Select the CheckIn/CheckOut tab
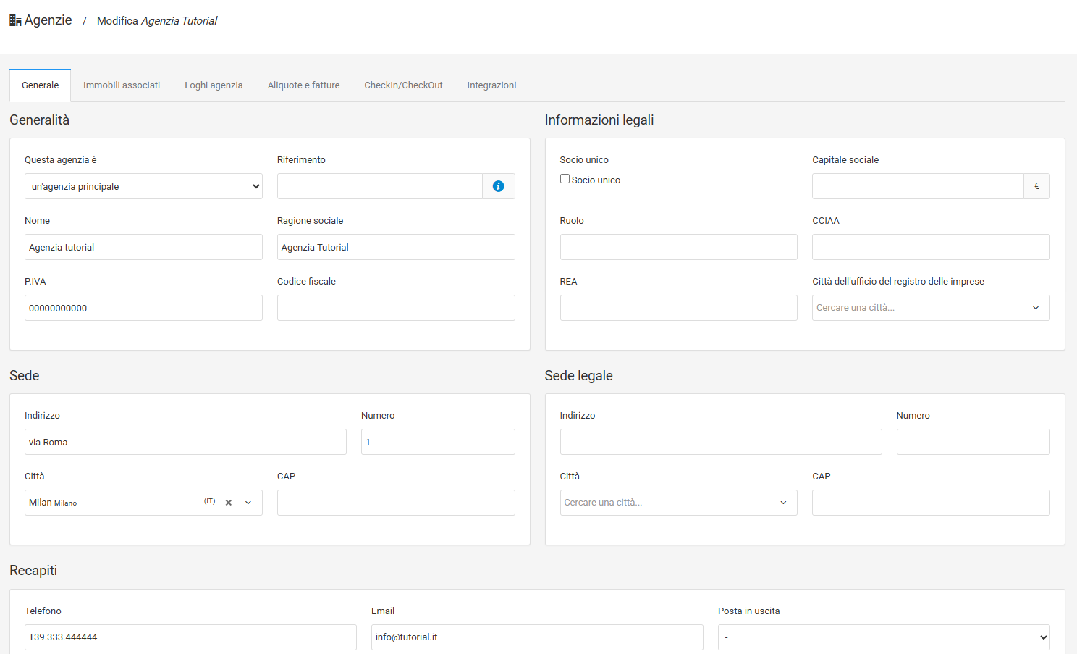Screen dimensions: 1077x654 pos(403,85)
